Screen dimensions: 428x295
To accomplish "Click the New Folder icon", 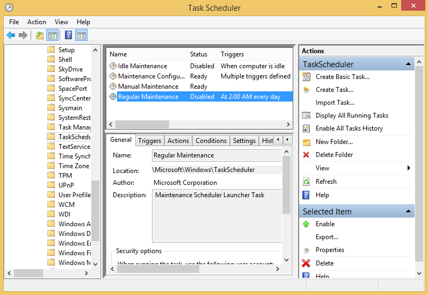I will pos(307,142).
